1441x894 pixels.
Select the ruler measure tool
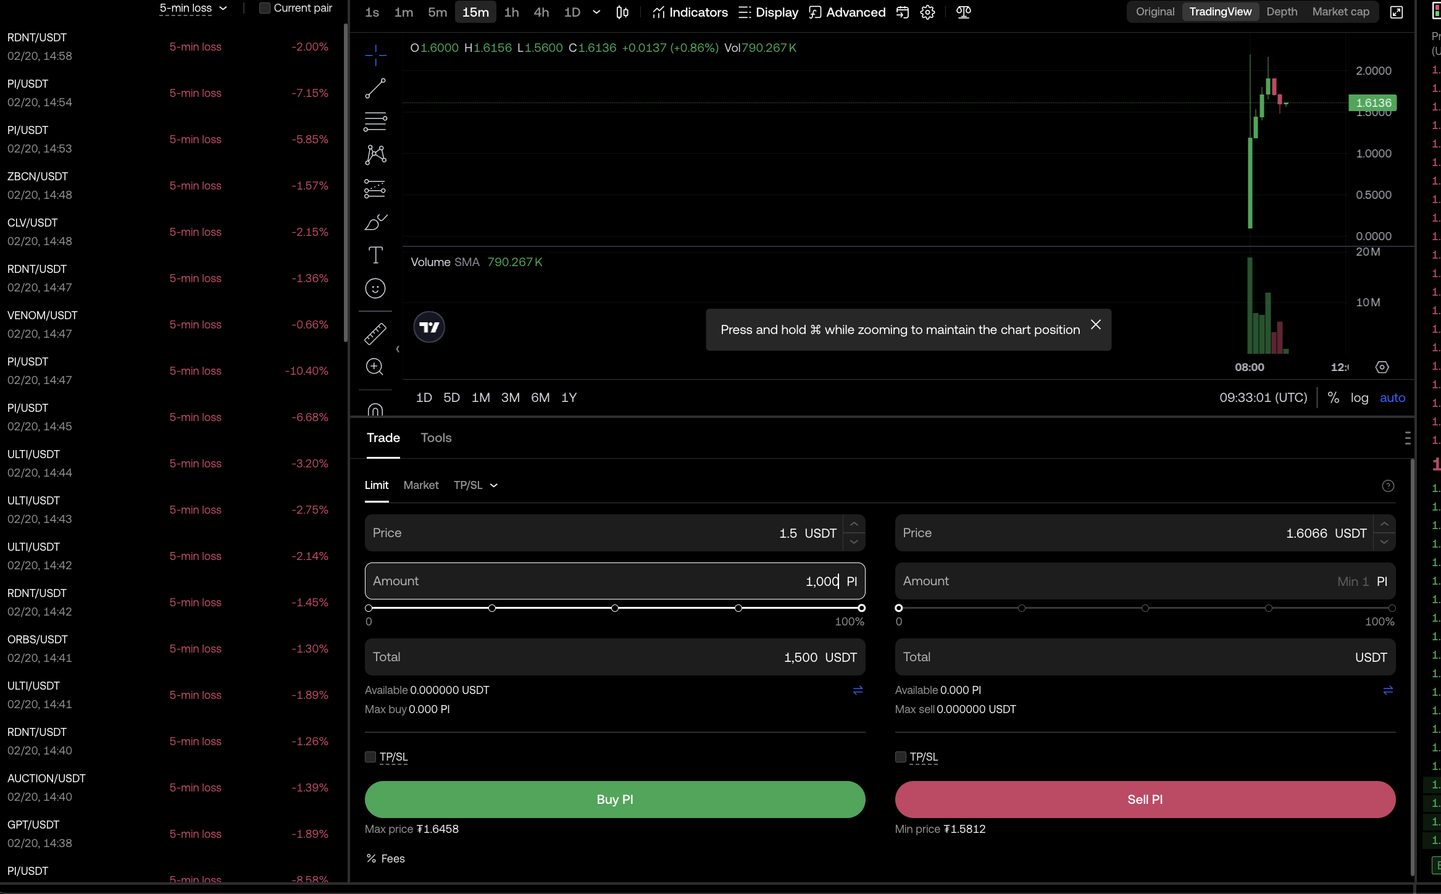click(375, 334)
